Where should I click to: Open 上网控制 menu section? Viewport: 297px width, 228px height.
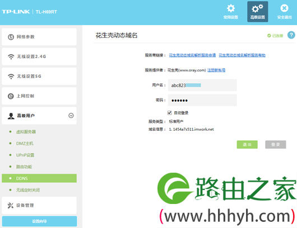click(39, 96)
